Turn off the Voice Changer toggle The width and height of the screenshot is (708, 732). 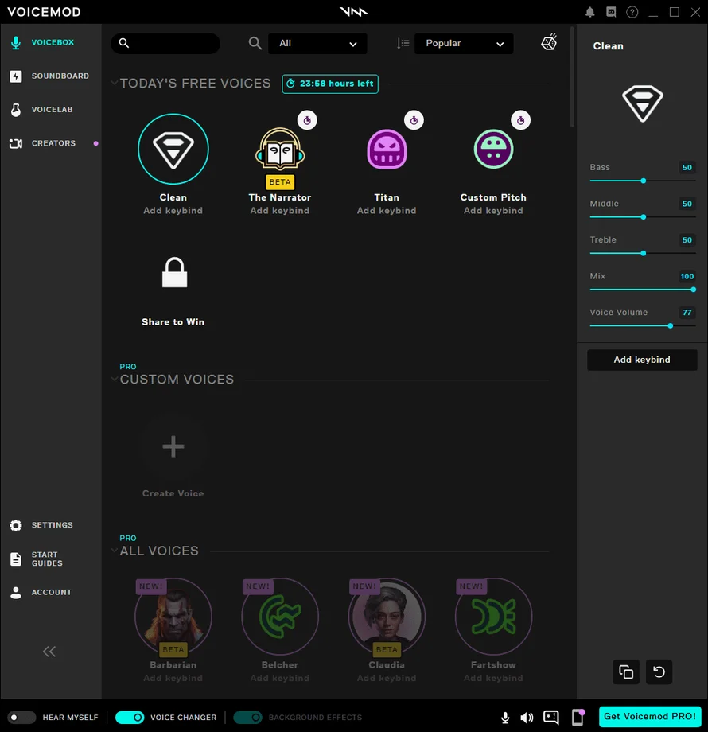pyautogui.click(x=130, y=718)
